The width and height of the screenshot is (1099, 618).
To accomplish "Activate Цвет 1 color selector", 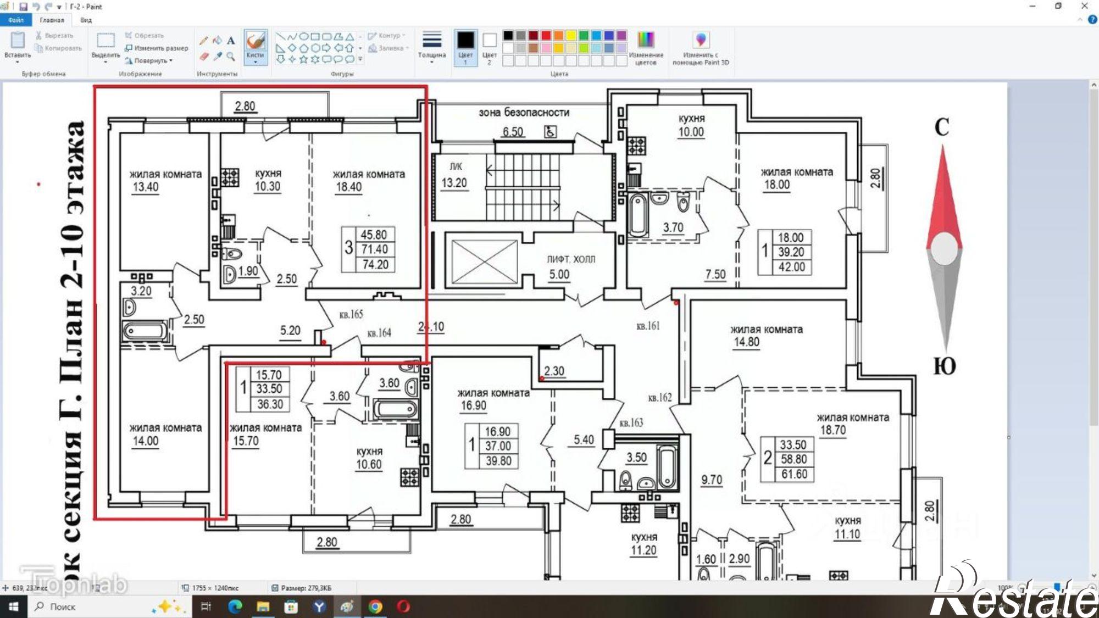I will (465, 47).
